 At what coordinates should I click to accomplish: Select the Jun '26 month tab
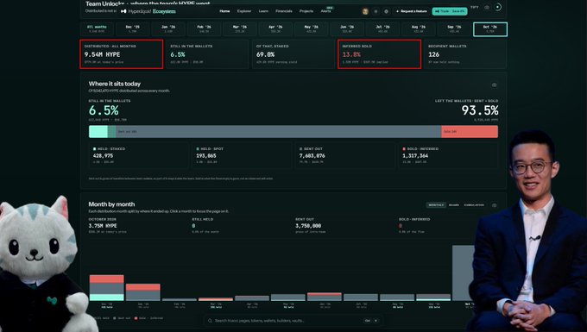pyautogui.click(x=347, y=29)
